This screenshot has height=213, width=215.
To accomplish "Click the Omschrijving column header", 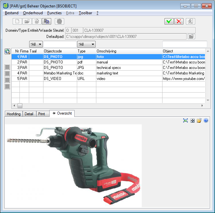I will pos(106,51).
